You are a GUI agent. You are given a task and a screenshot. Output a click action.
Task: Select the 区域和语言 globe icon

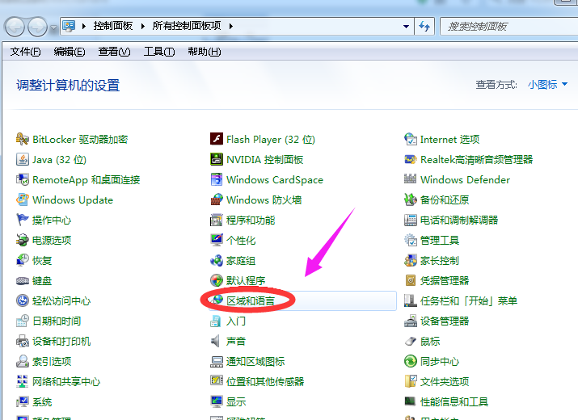(217, 300)
